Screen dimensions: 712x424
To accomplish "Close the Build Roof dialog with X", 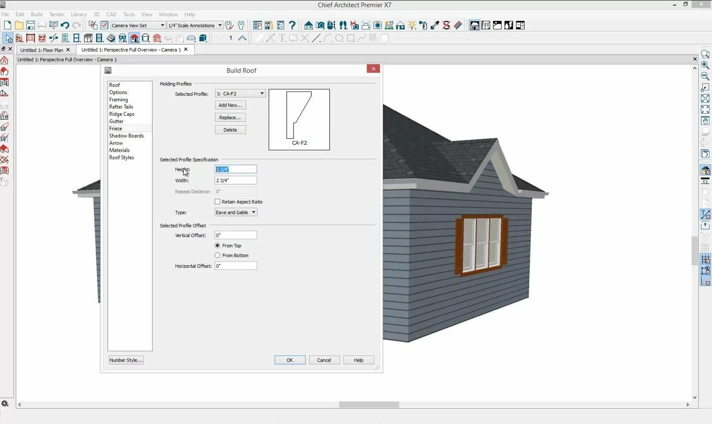I will [x=373, y=69].
